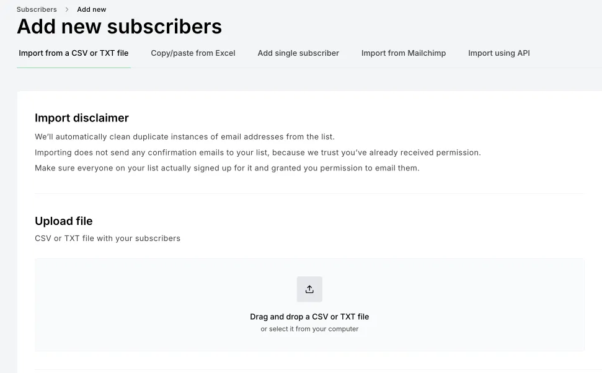Viewport: 602px width, 373px height.
Task: Click "or select it from your computer"
Action: click(x=309, y=329)
